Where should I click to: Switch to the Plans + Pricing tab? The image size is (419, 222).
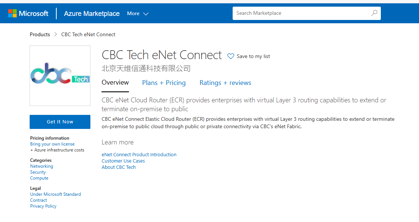(x=164, y=83)
